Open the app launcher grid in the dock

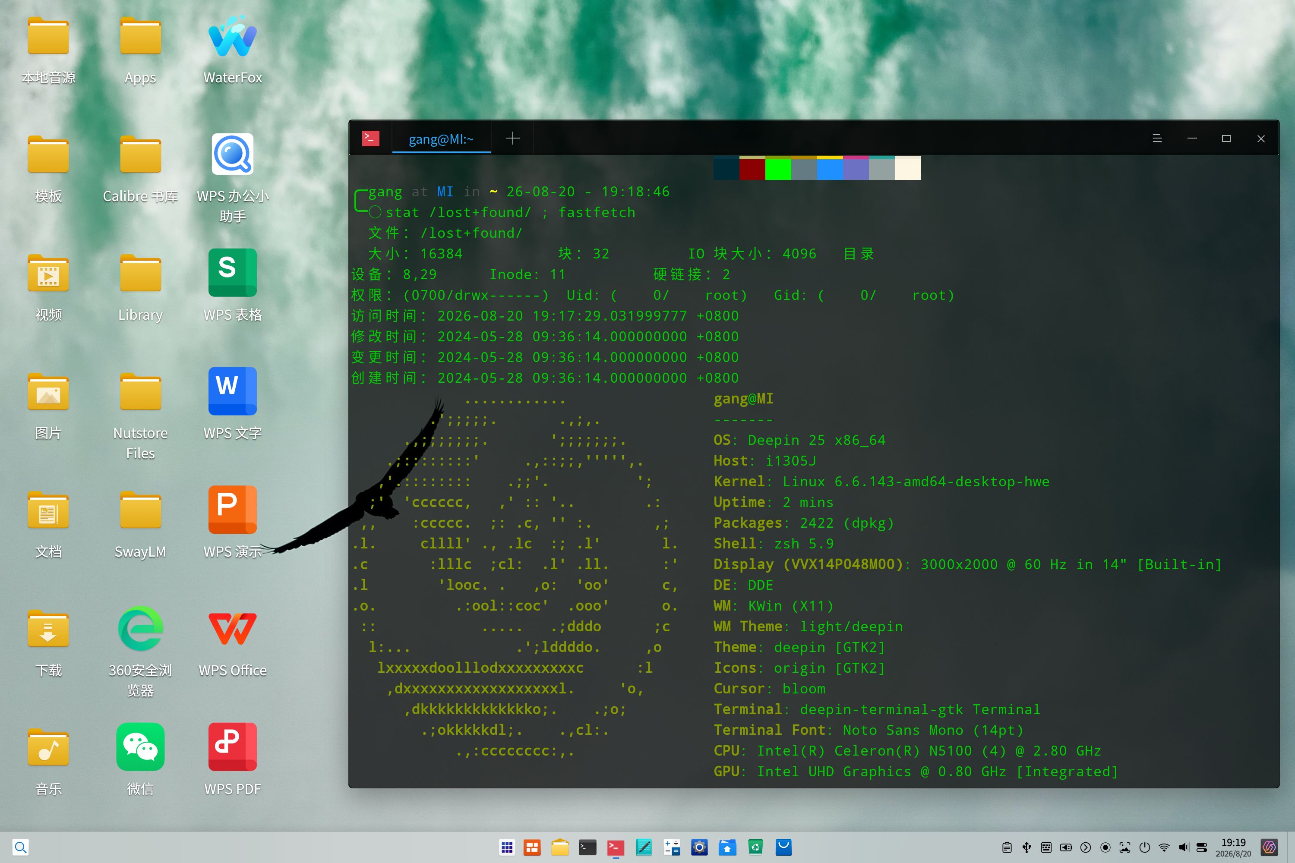coord(507,847)
